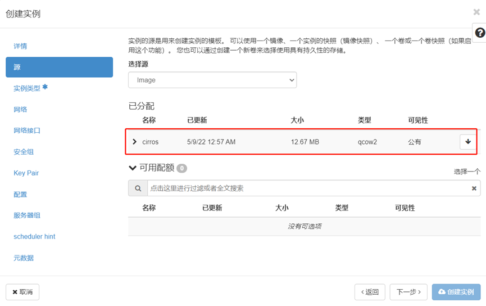The height and width of the screenshot is (306, 486).
Task: Open the 配置 step
Action: [20, 195]
